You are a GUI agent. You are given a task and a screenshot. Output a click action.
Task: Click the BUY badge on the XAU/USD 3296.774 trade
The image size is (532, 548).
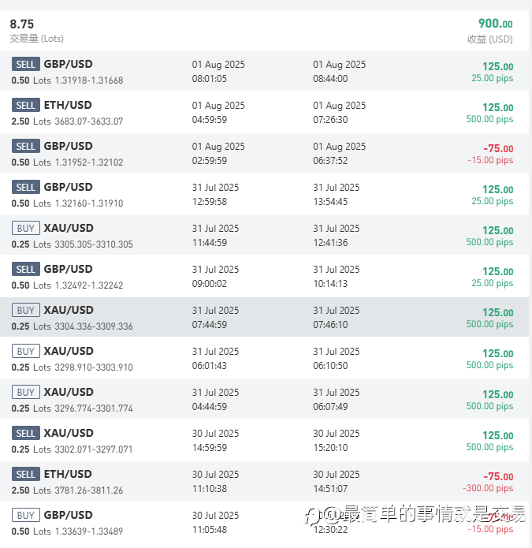tap(26, 393)
